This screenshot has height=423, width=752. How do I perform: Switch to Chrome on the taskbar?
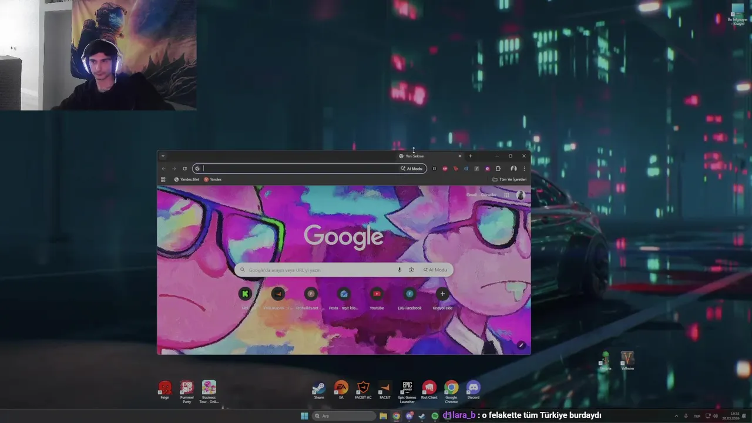pyautogui.click(x=397, y=416)
